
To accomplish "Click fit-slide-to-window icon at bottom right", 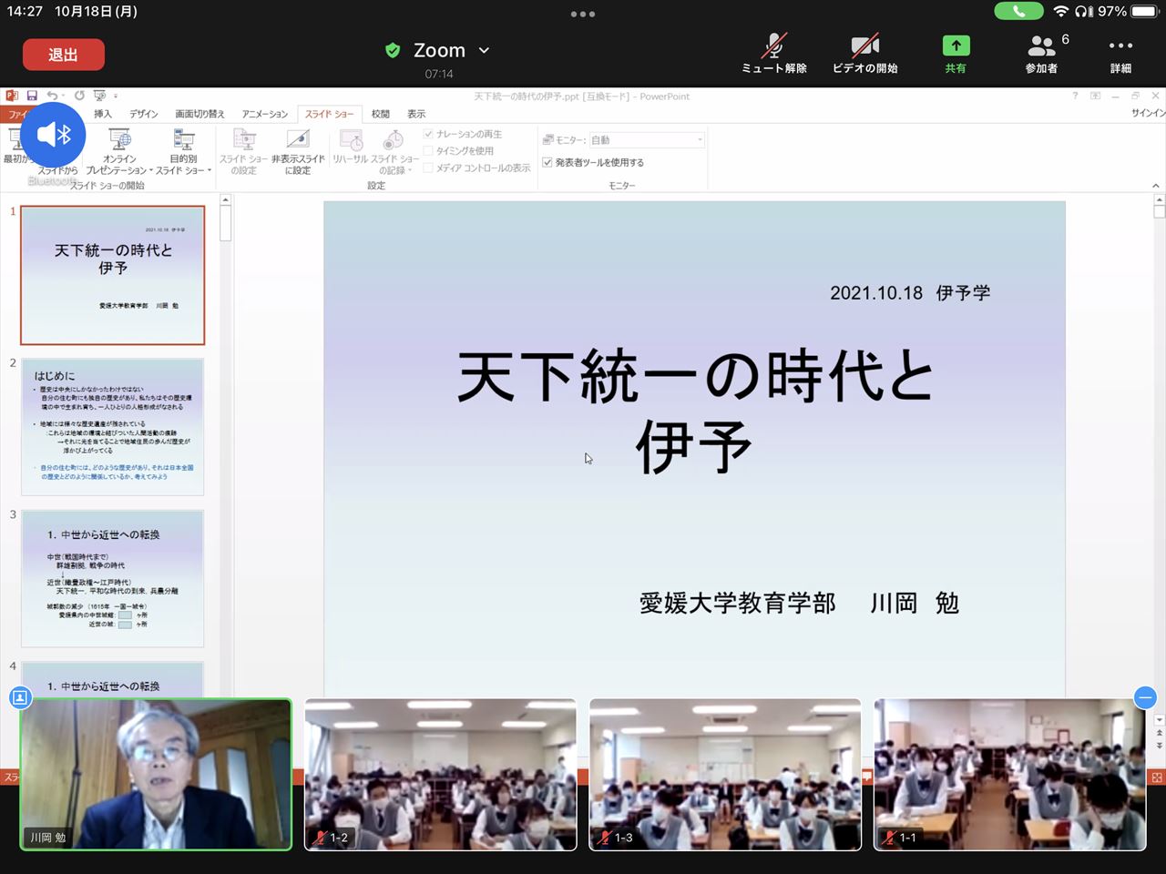I will (x=1157, y=777).
